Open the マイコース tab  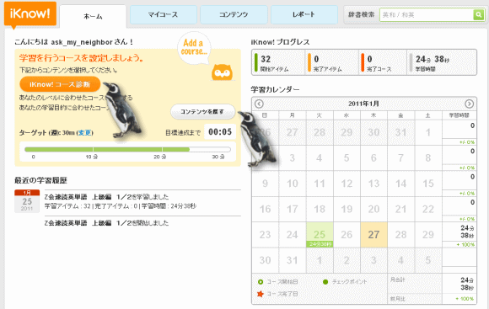tap(163, 14)
